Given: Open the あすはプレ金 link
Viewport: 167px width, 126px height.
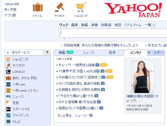Looking at the screenshot, I should [x=157, y=45].
